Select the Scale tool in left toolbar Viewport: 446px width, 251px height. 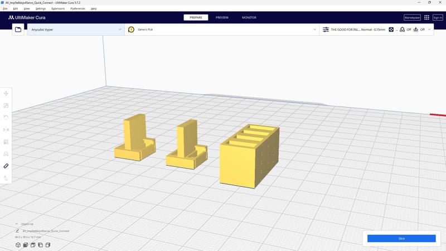[x=6, y=105]
